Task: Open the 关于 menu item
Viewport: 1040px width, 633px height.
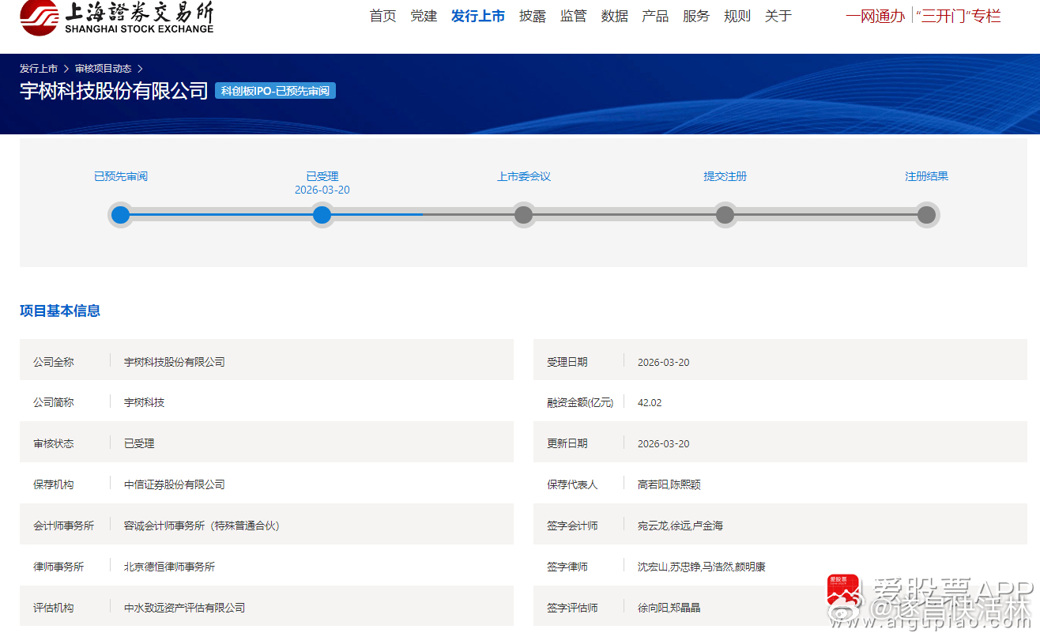Action: 778,16
